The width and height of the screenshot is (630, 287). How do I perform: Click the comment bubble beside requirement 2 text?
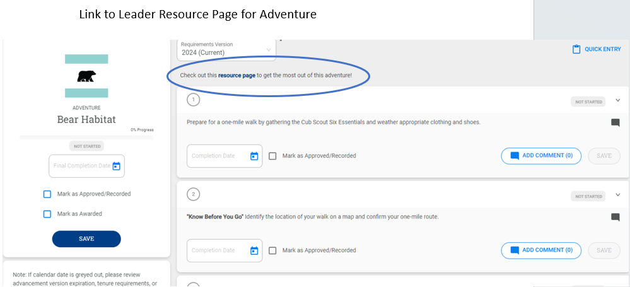tap(615, 217)
